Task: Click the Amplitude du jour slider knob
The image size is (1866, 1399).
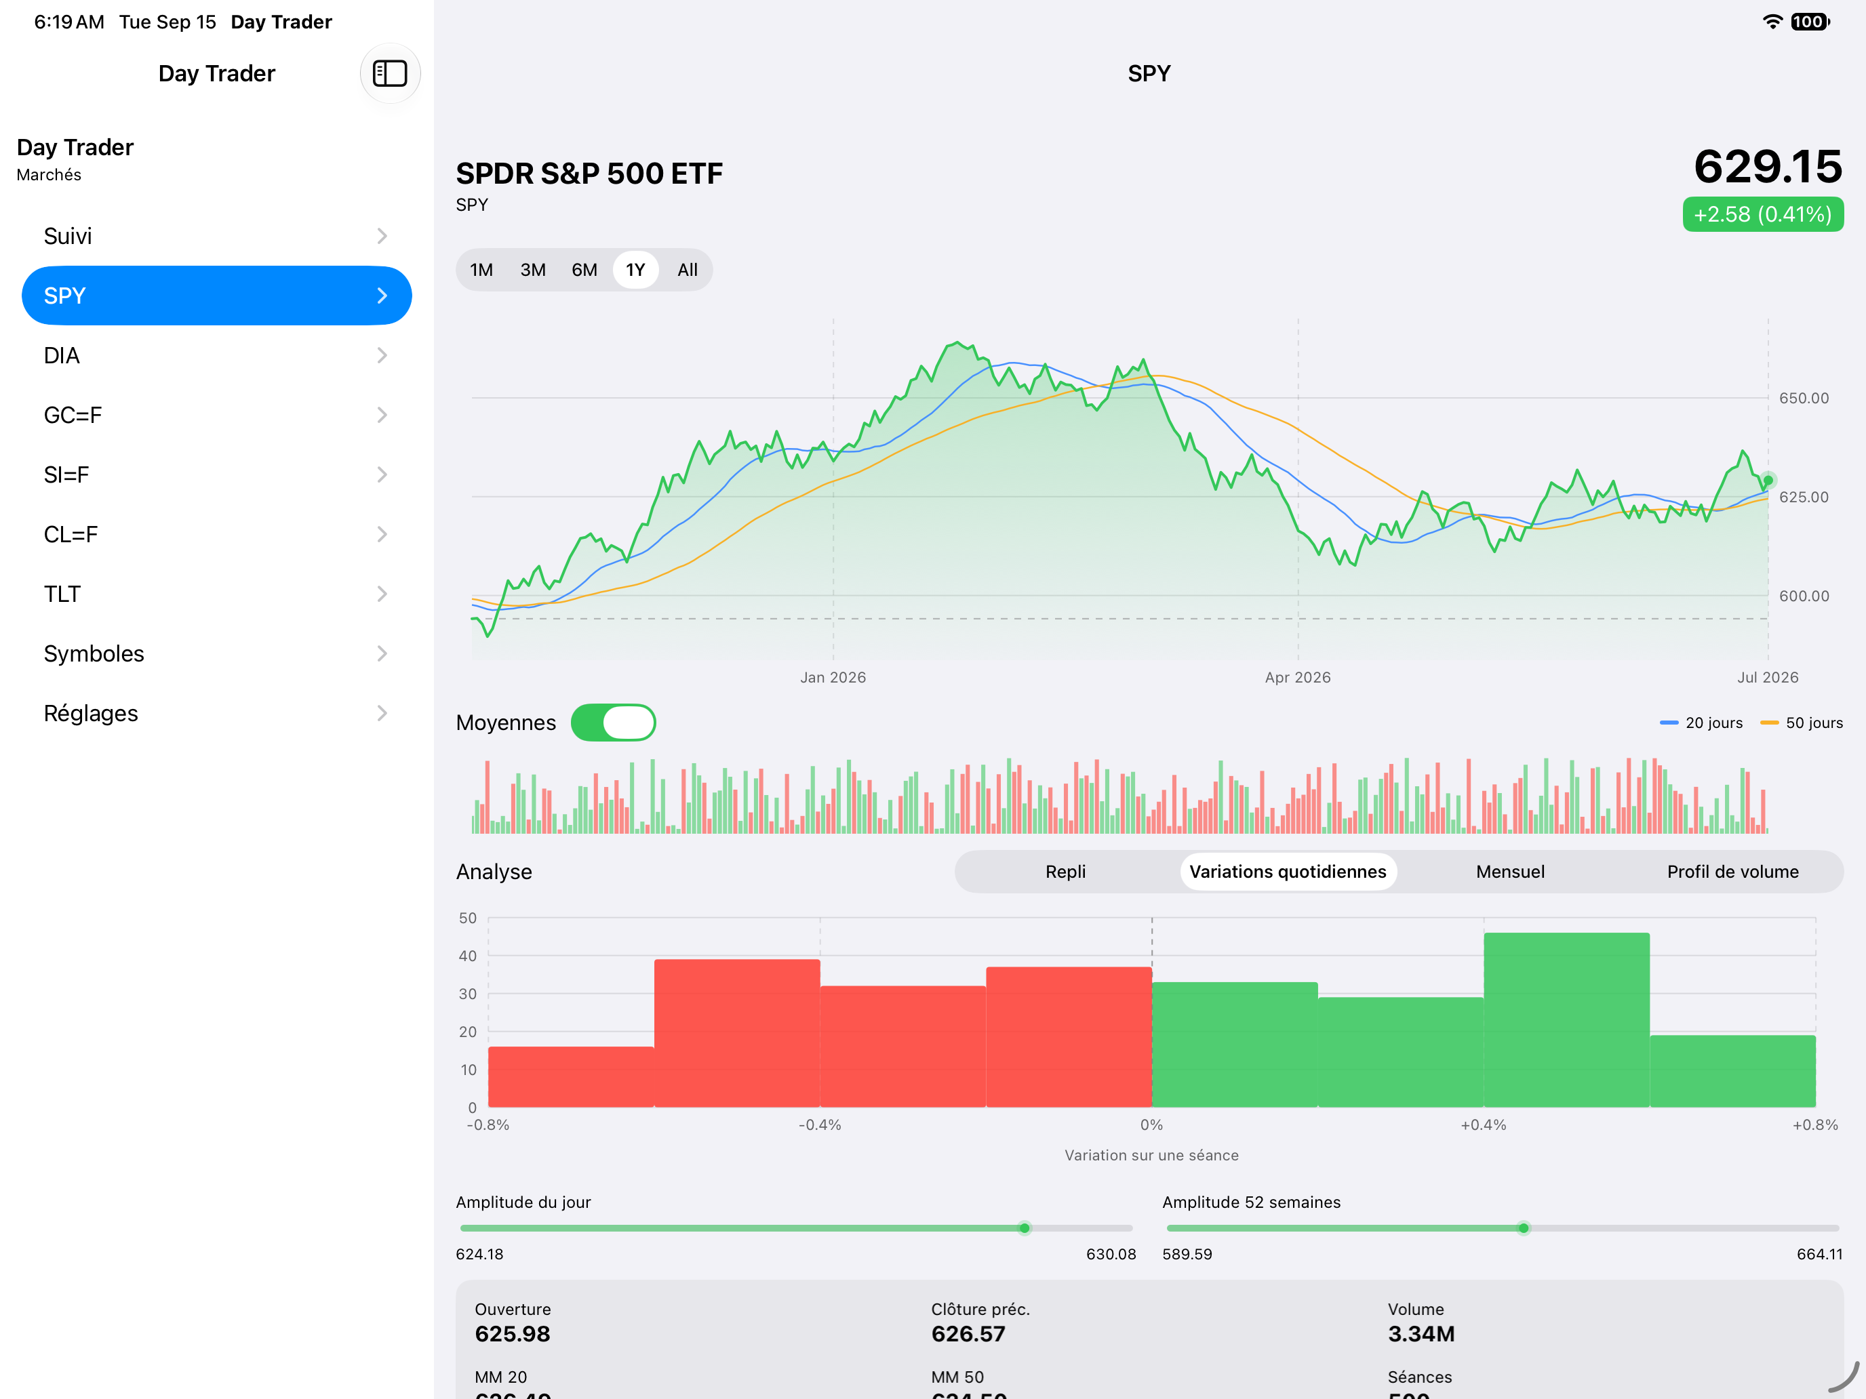Action: (1024, 1229)
